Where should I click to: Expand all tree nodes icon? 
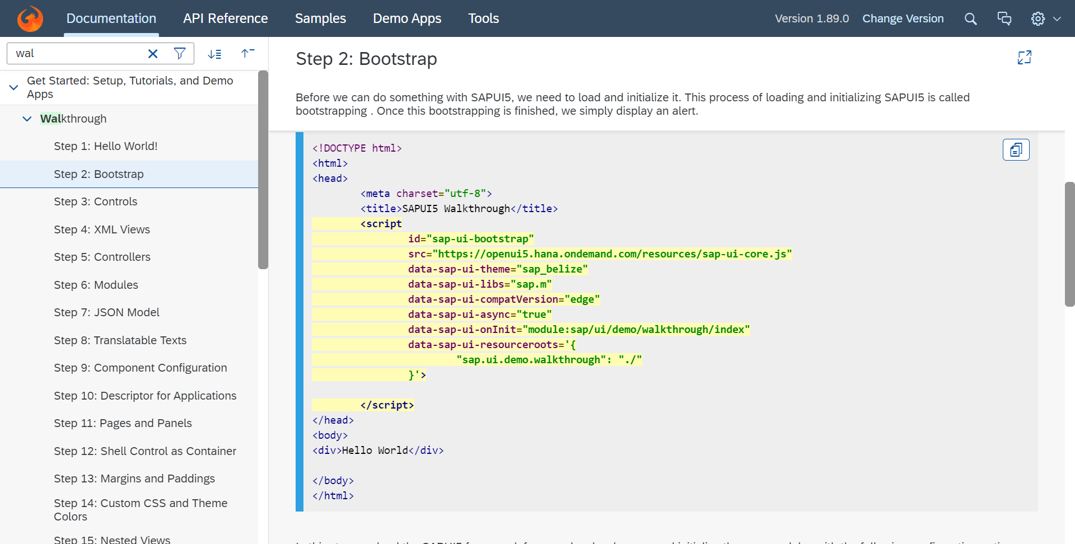click(x=214, y=54)
